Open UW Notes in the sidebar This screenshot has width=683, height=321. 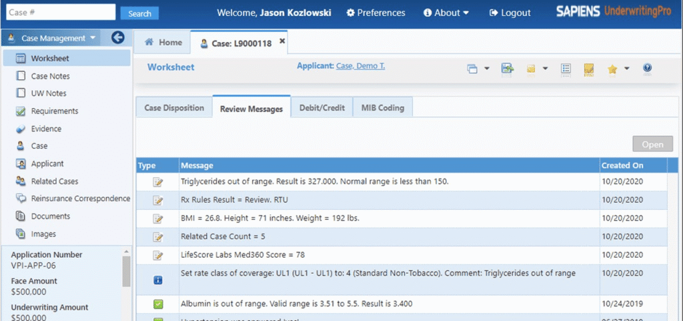tap(49, 93)
